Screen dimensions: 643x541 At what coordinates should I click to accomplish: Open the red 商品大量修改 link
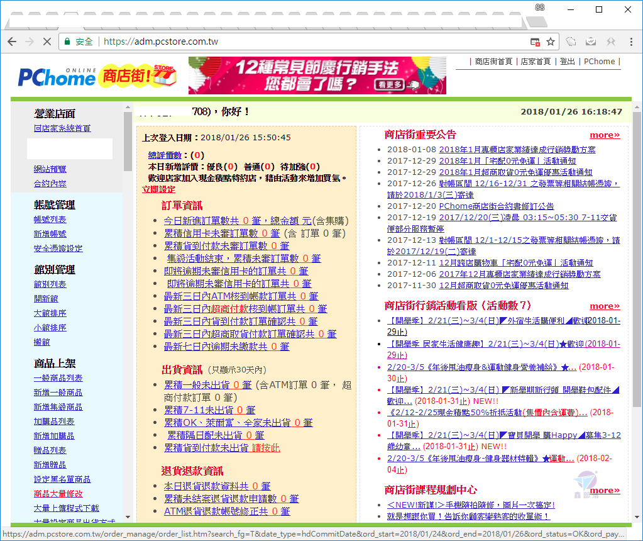click(58, 494)
